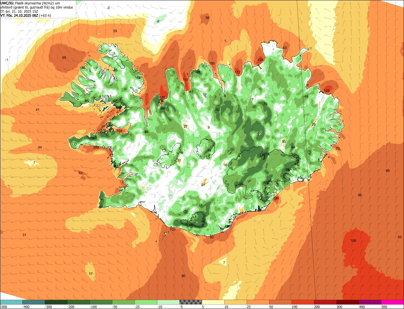
Task: Click the map value "82"
Action: (x=212, y=237)
